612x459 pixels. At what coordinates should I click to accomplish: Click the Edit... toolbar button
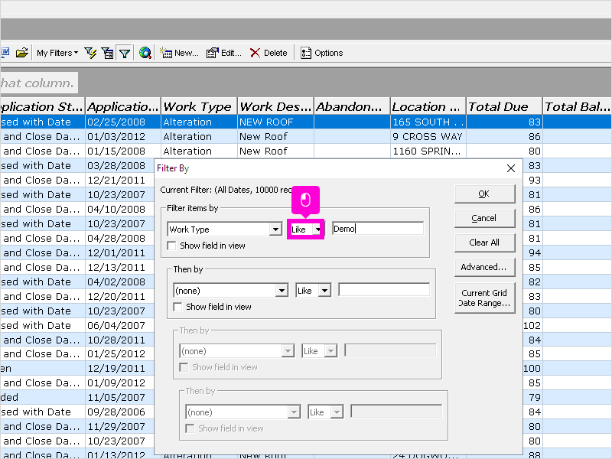pos(224,53)
